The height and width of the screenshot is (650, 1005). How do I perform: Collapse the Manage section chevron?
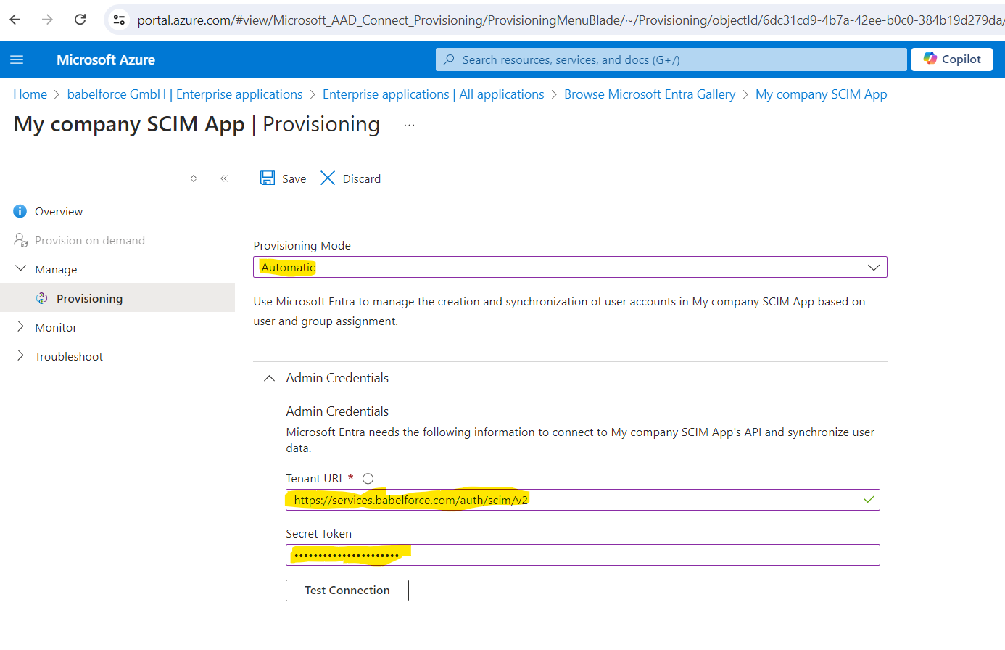(20, 268)
